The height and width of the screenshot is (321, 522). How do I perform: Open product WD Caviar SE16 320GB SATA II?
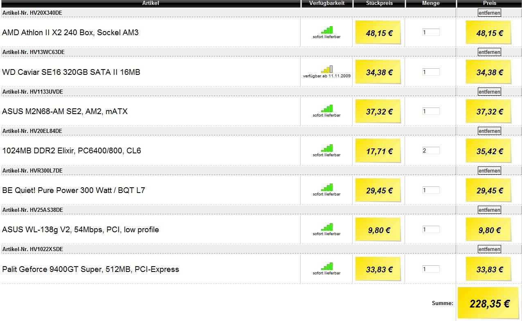click(x=71, y=72)
